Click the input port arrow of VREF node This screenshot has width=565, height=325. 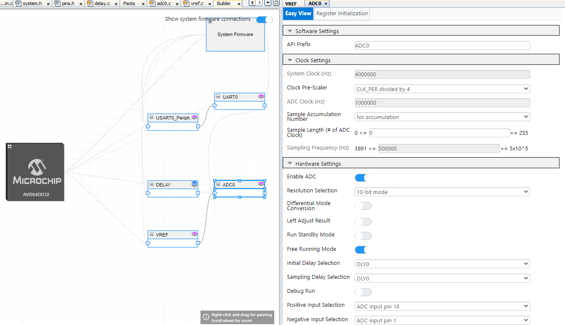[x=148, y=243]
